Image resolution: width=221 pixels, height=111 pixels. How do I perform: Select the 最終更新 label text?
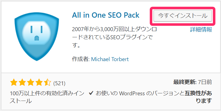pyautogui.click(x=185, y=82)
